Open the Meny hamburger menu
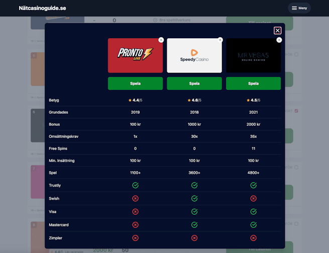Viewport: 329px width, 253px height. click(299, 8)
